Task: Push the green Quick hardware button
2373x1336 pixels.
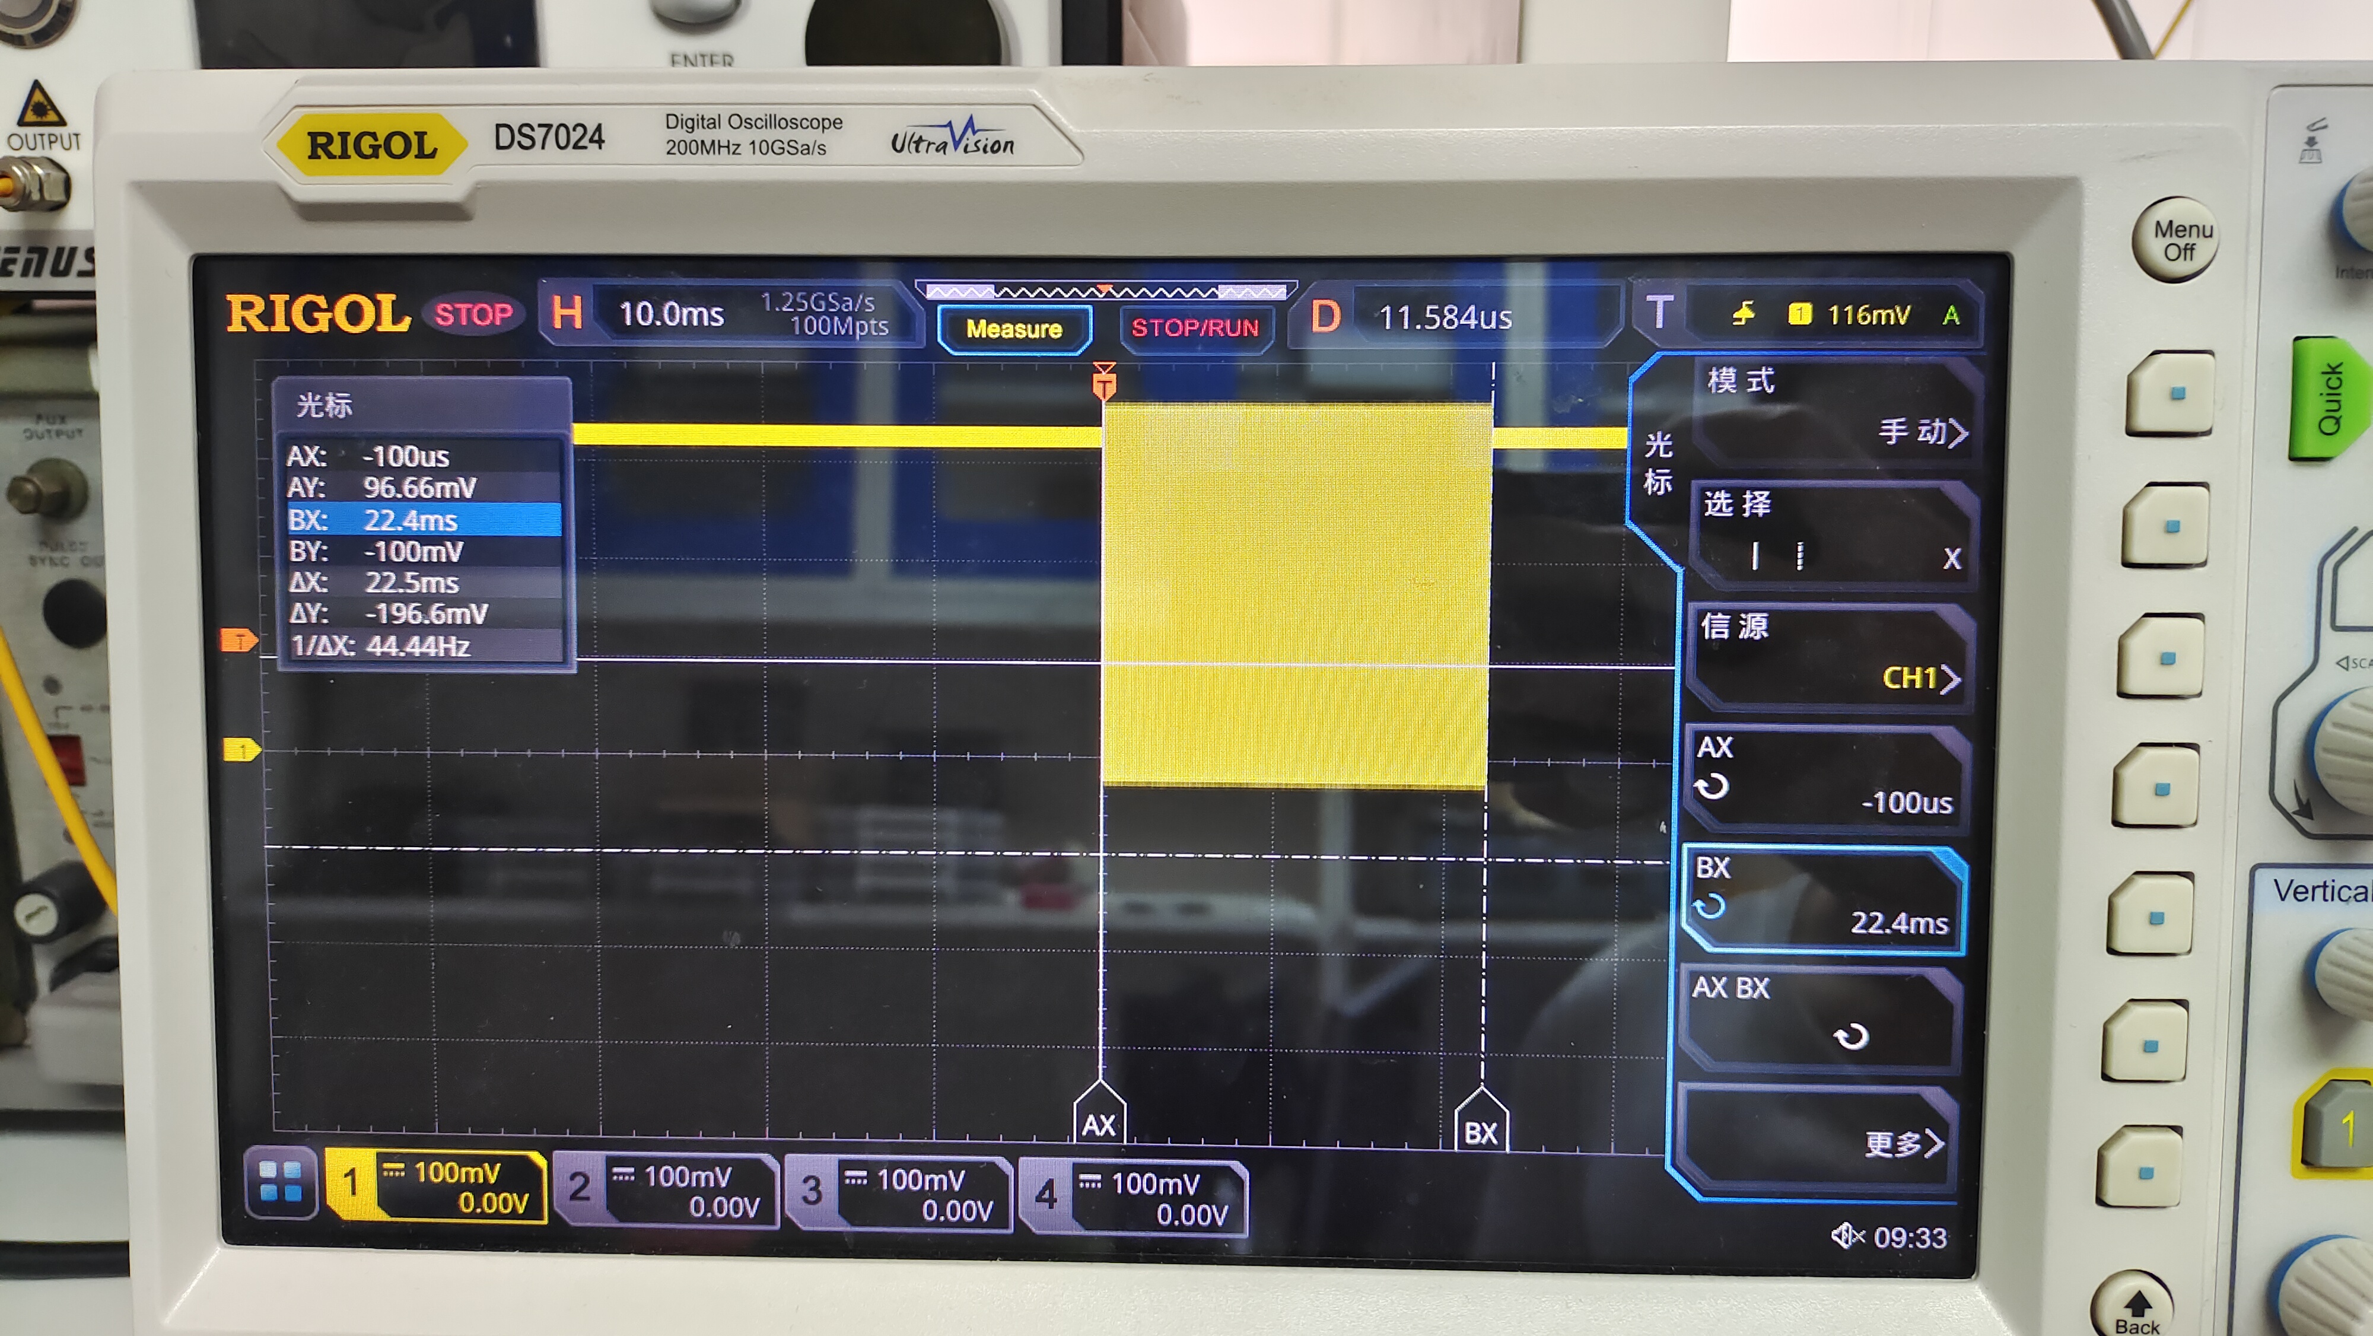Action: coord(2325,400)
